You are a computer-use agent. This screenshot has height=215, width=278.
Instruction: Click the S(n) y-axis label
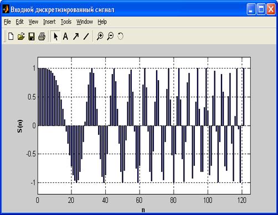[x=19, y=126]
